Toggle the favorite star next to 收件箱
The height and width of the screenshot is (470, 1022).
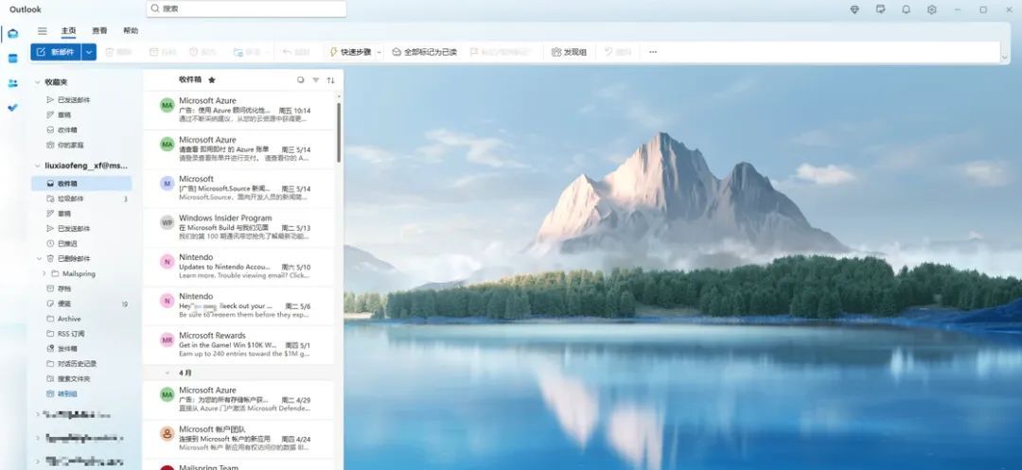[212, 80]
